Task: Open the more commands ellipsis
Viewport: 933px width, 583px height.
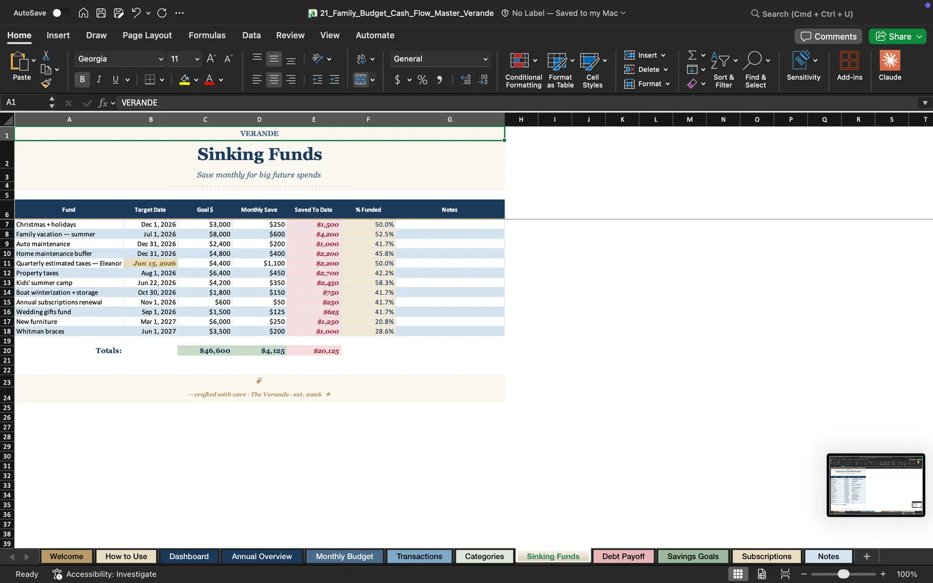Action: pyautogui.click(x=180, y=13)
